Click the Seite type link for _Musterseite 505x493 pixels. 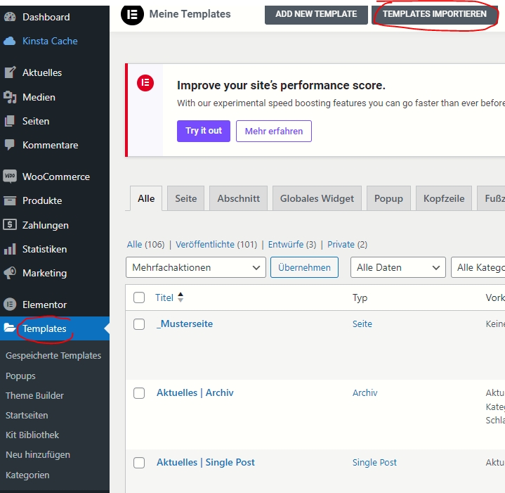point(362,324)
